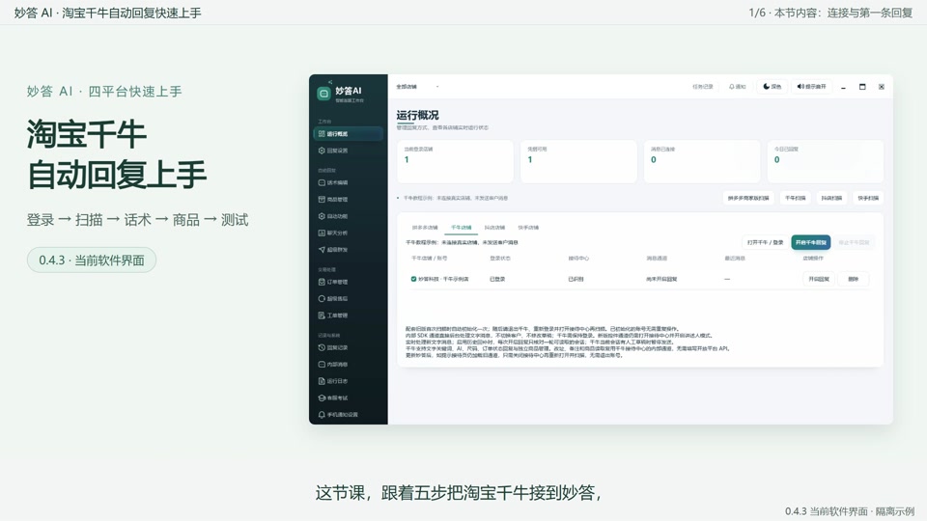Click the green 开启千牛回复 button

coord(810,242)
